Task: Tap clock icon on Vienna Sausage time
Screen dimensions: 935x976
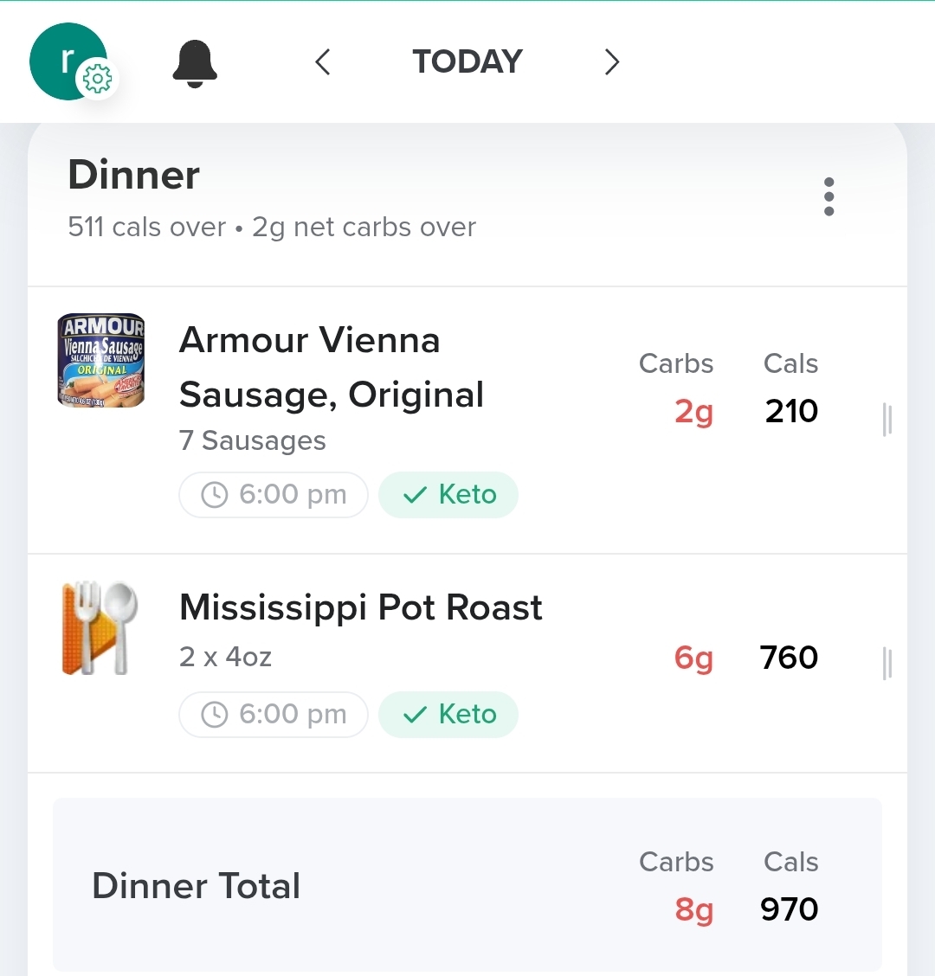Action: tap(214, 495)
